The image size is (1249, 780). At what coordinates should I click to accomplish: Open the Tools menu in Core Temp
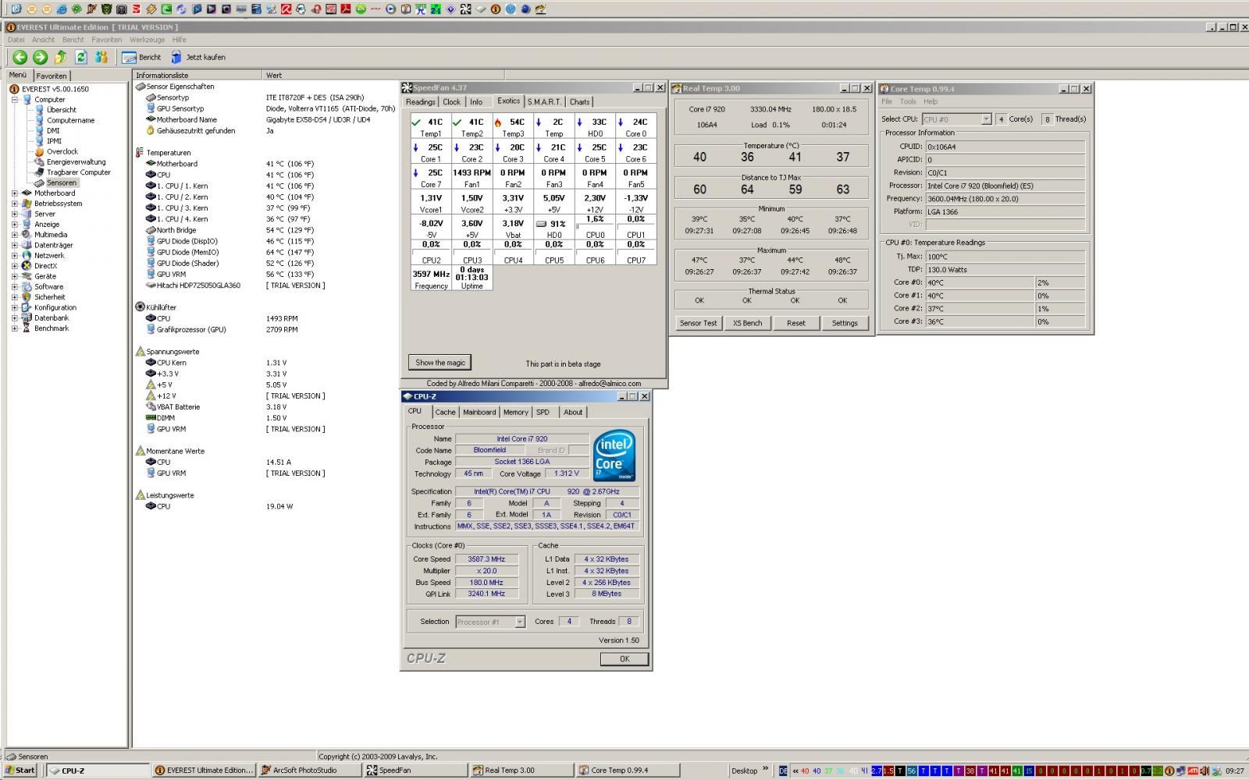(x=908, y=101)
